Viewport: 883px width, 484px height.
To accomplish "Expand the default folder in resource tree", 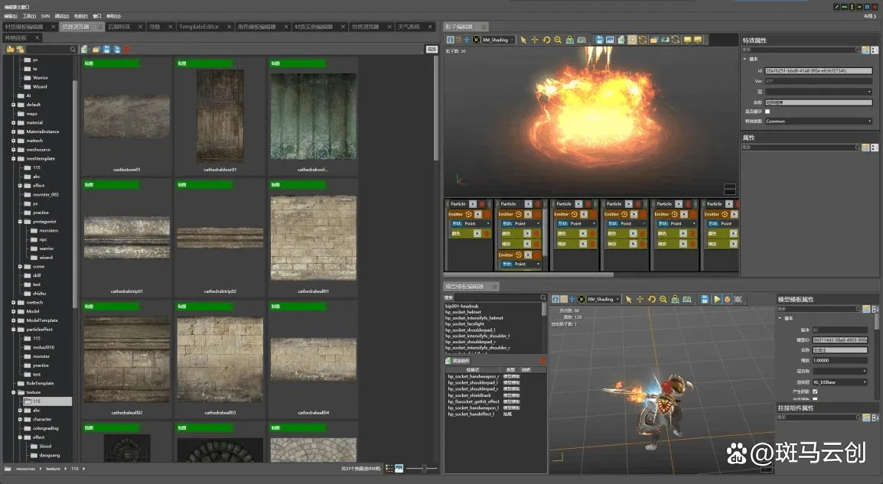I will (13, 104).
